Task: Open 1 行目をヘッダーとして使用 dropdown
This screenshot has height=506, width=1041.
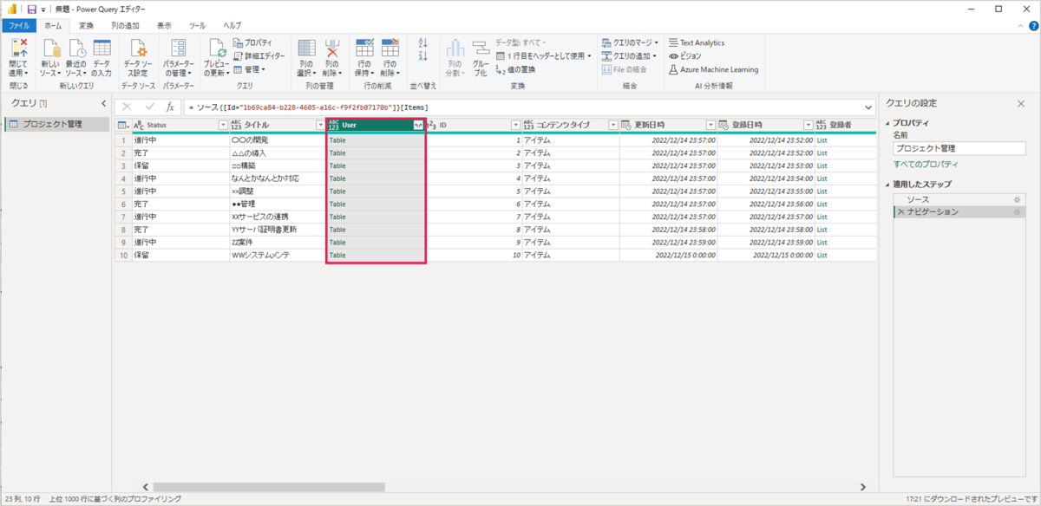Action: (544, 55)
